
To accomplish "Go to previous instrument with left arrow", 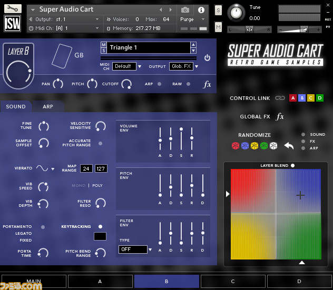I will (161, 10).
